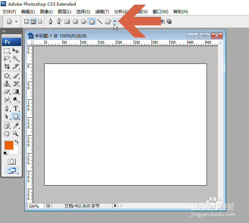This screenshot has height=223, width=249.
Task: Select the Rectangular Marquee tool
Action: pos(7,51)
